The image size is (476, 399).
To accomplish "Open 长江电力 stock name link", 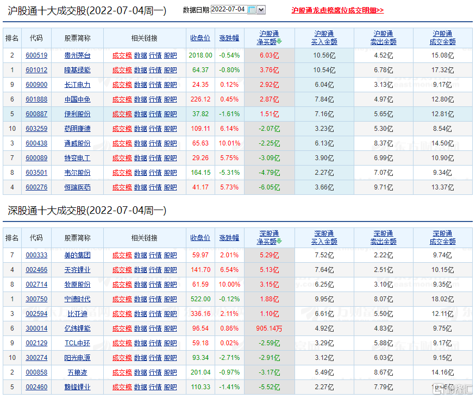I will [x=77, y=85].
